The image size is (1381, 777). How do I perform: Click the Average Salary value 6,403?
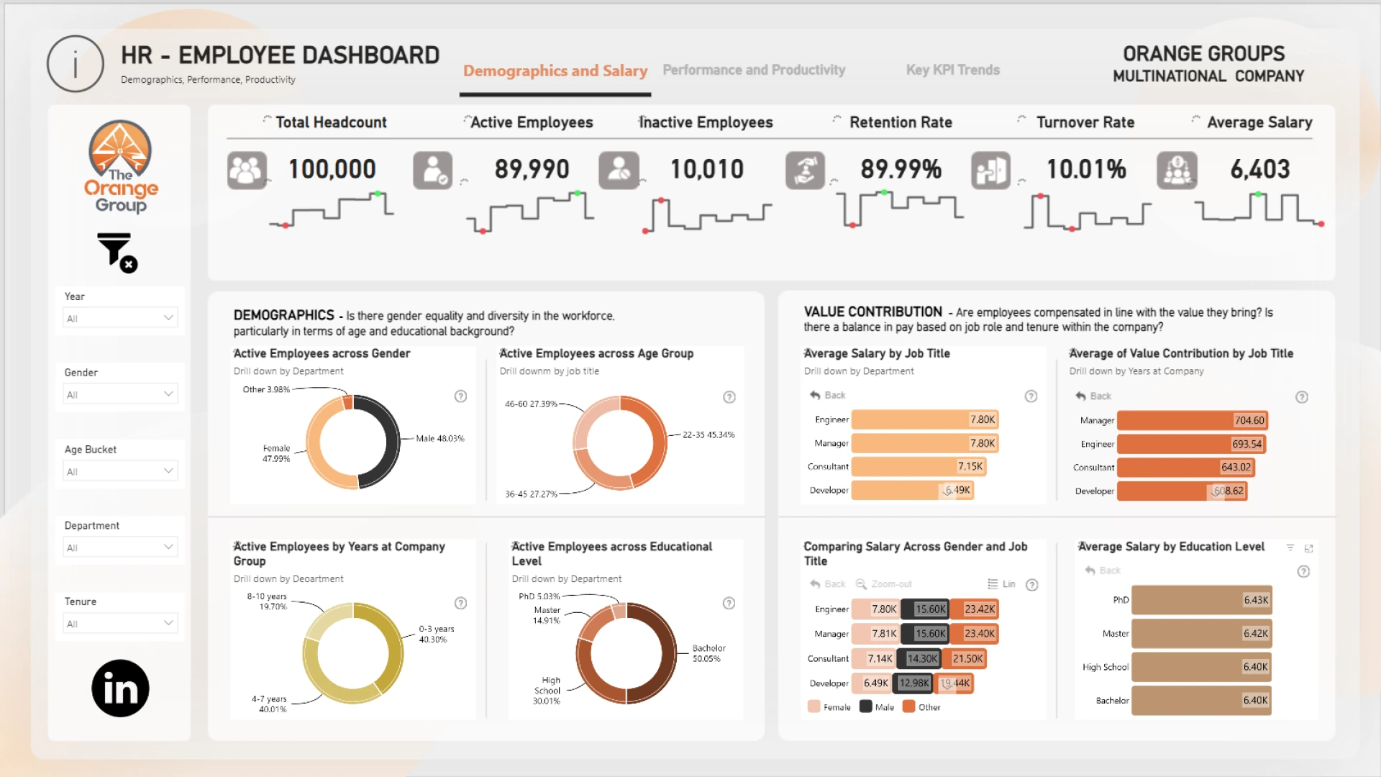tap(1260, 170)
